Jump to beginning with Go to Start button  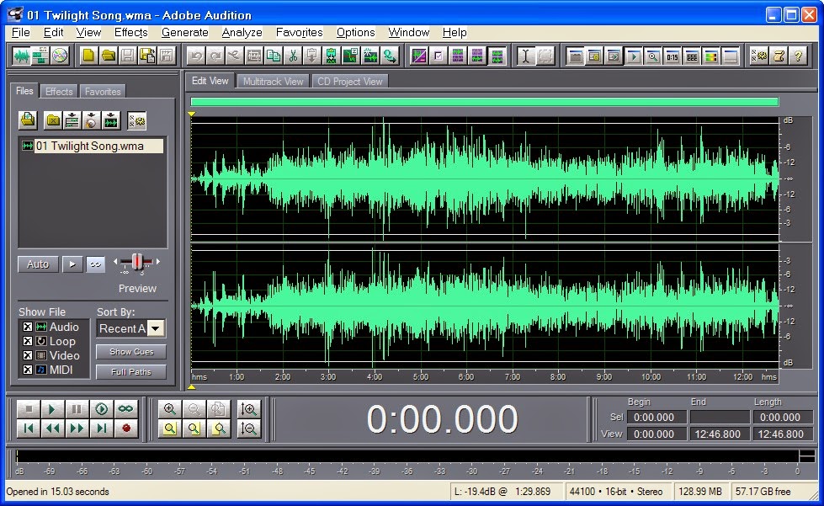pos(29,429)
